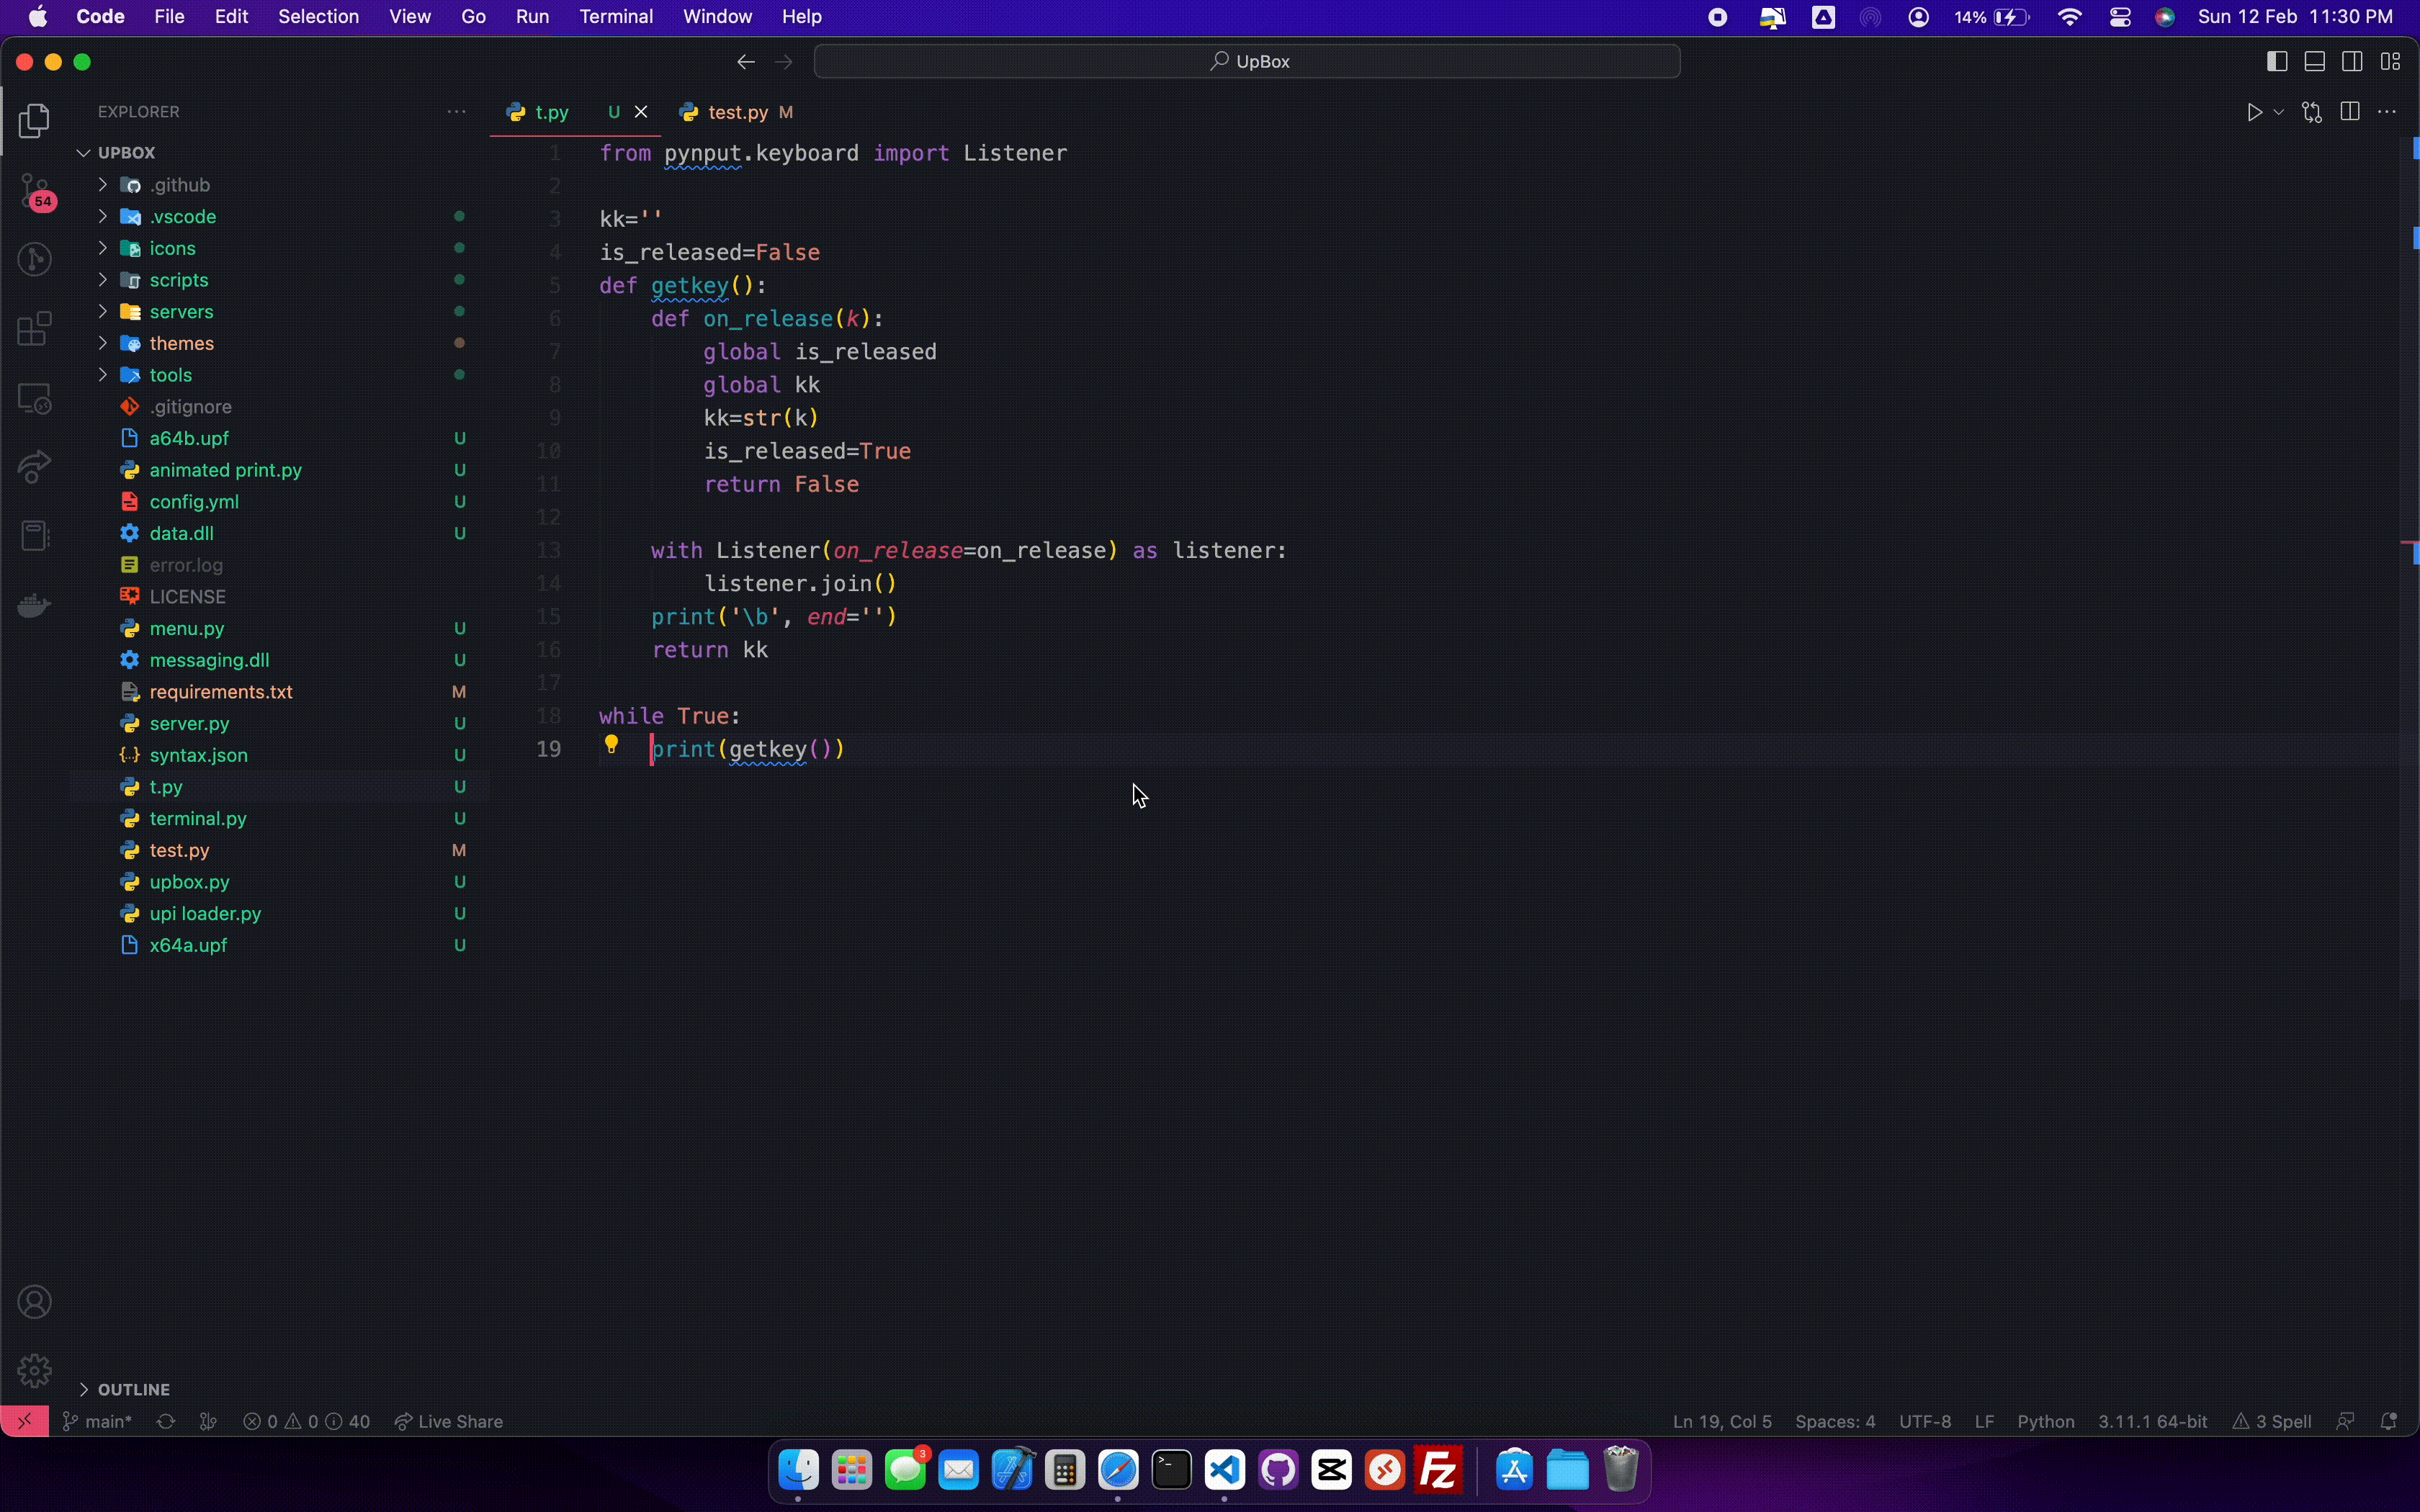Click the Split Editor Right icon
This screenshot has width=2420, height=1512.
(x=2350, y=112)
